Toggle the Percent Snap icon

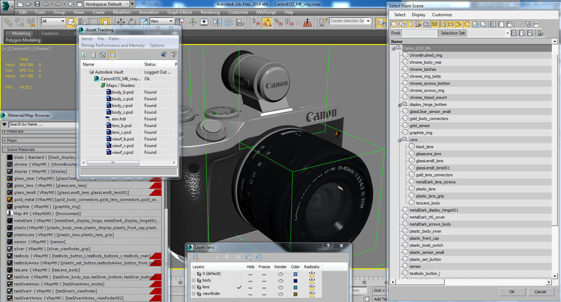pyautogui.click(x=278, y=23)
